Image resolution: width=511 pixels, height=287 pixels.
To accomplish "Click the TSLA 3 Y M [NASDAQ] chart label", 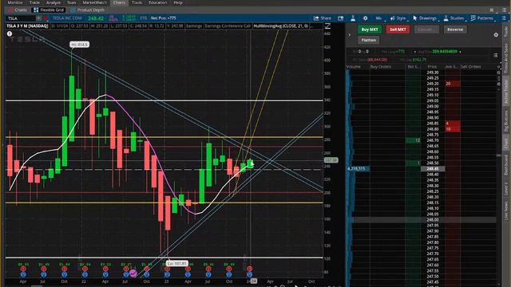I will (27, 26).
